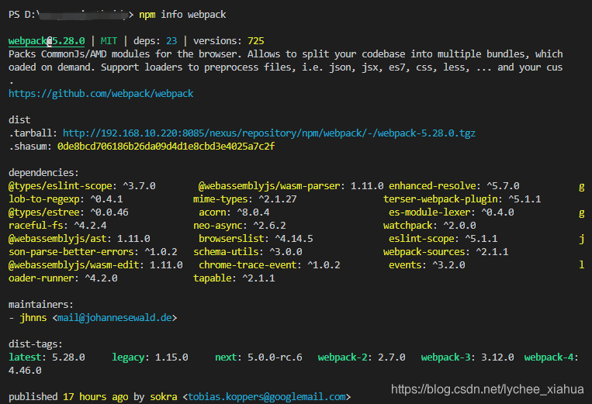Image resolution: width=592 pixels, height=404 pixels.
Task: Click the mail@johannesewald.de maintainer email
Action: pos(114,318)
